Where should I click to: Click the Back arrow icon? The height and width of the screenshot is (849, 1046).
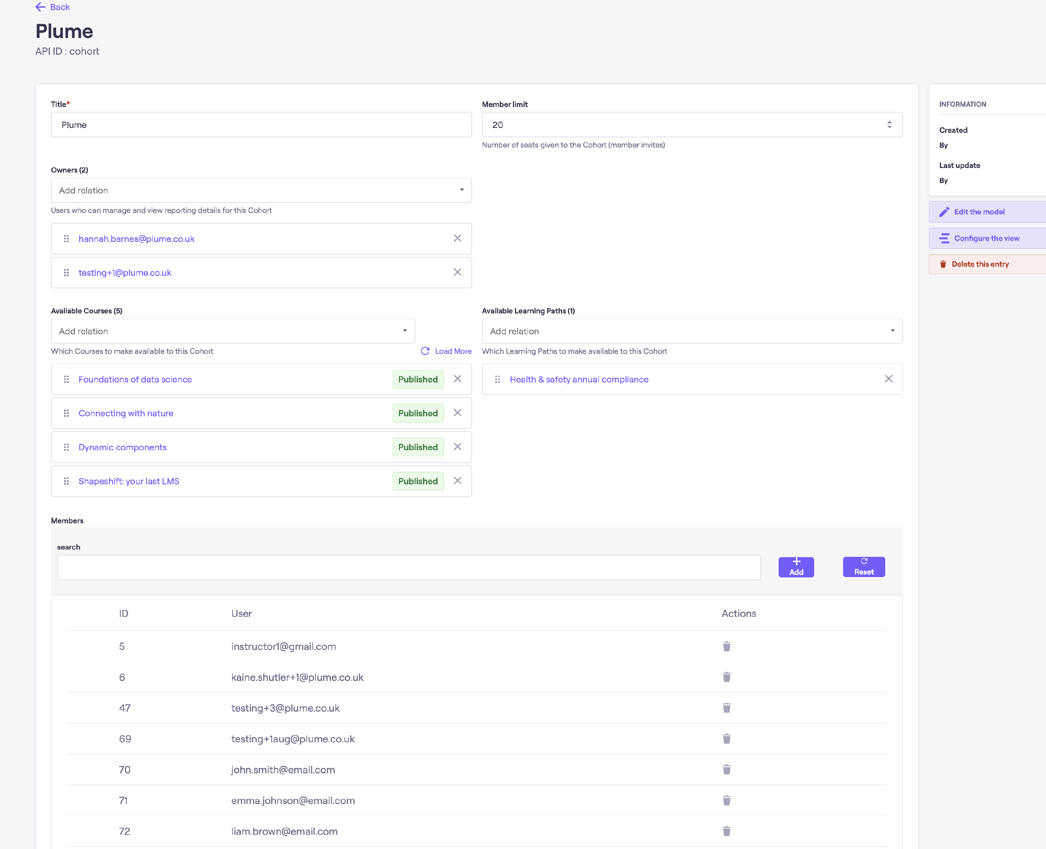pyautogui.click(x=40, y=7)
